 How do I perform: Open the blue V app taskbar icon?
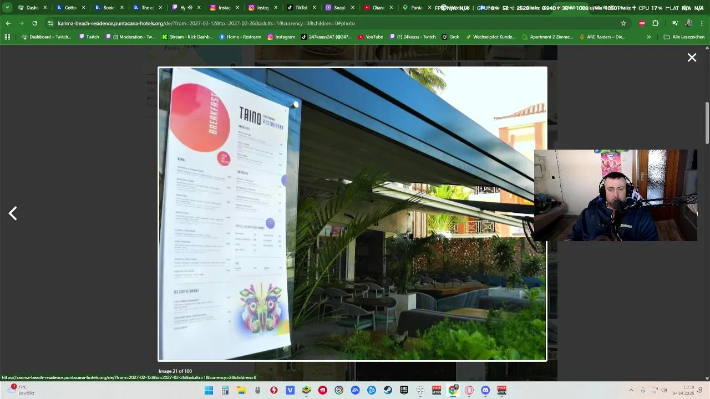290,390
